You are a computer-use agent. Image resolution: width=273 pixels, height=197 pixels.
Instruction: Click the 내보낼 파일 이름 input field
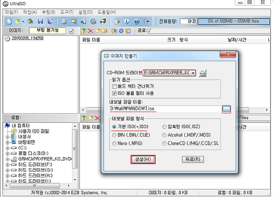point(165,109)
